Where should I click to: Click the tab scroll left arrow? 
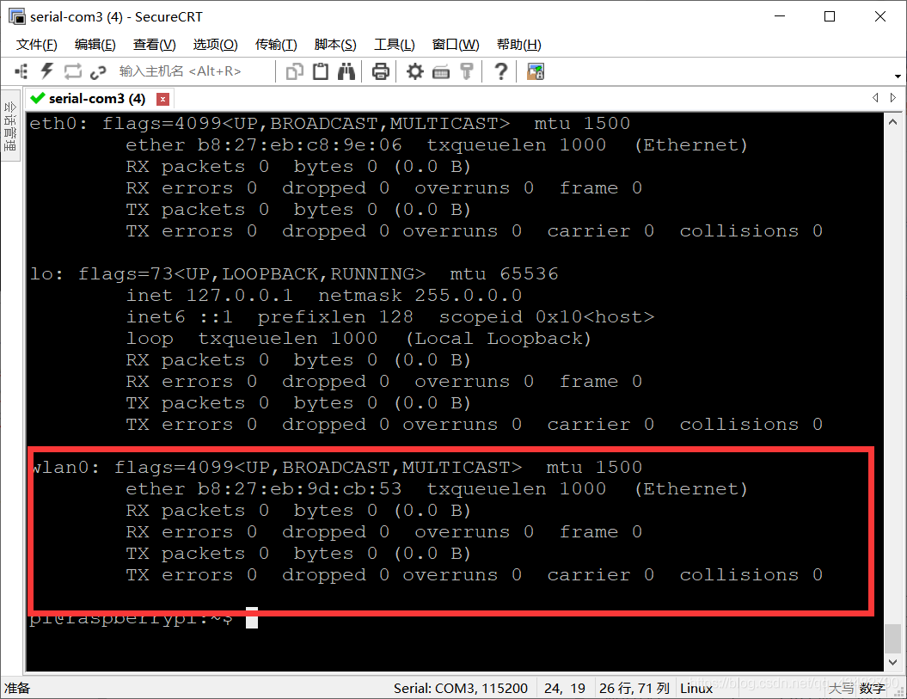pyautogui.click(x=875, y=98)
